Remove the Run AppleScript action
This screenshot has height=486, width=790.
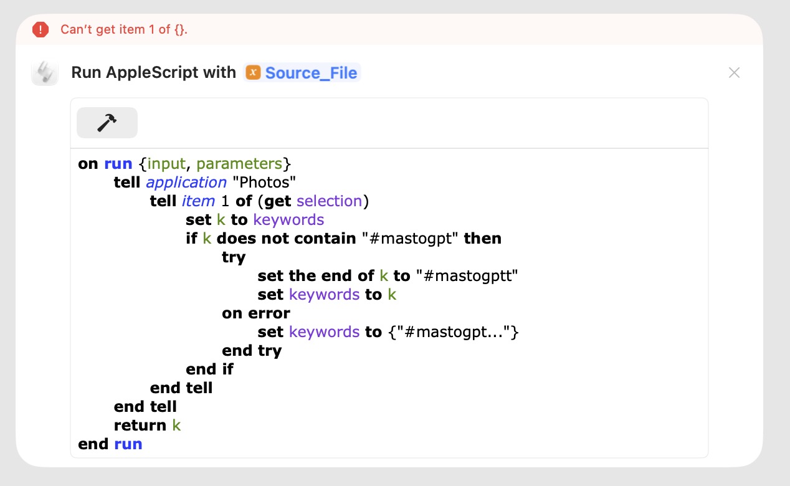[x=734, y=73]
